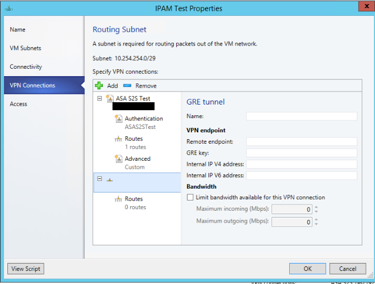The width and height of the screenshot is (375, 284).
Task: Click the View Script button
Action: click(26, 269)
